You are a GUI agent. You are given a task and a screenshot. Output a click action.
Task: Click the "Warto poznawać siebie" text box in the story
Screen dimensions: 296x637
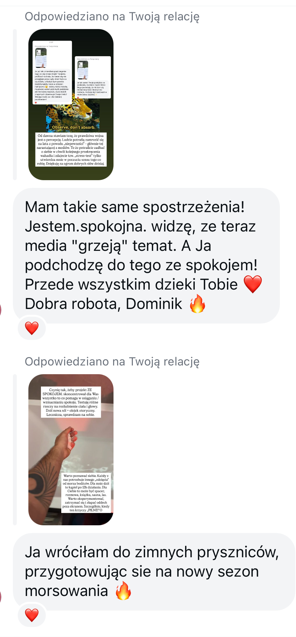86,493
